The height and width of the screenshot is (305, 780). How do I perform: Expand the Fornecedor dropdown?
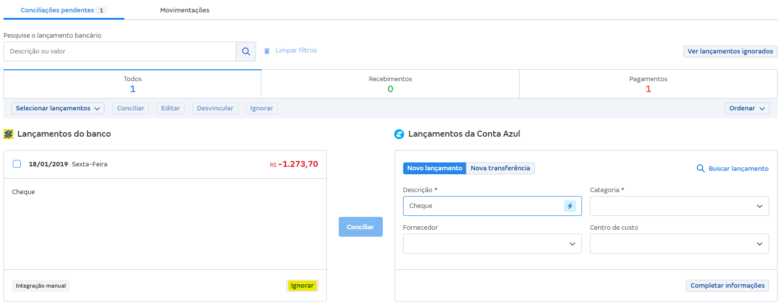[492, 244]
